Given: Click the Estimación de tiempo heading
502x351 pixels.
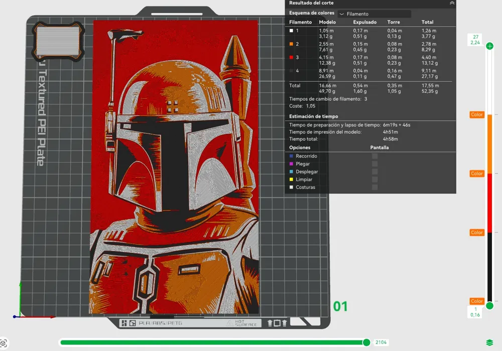Looking at the screenshot, I should coord(313,116).
